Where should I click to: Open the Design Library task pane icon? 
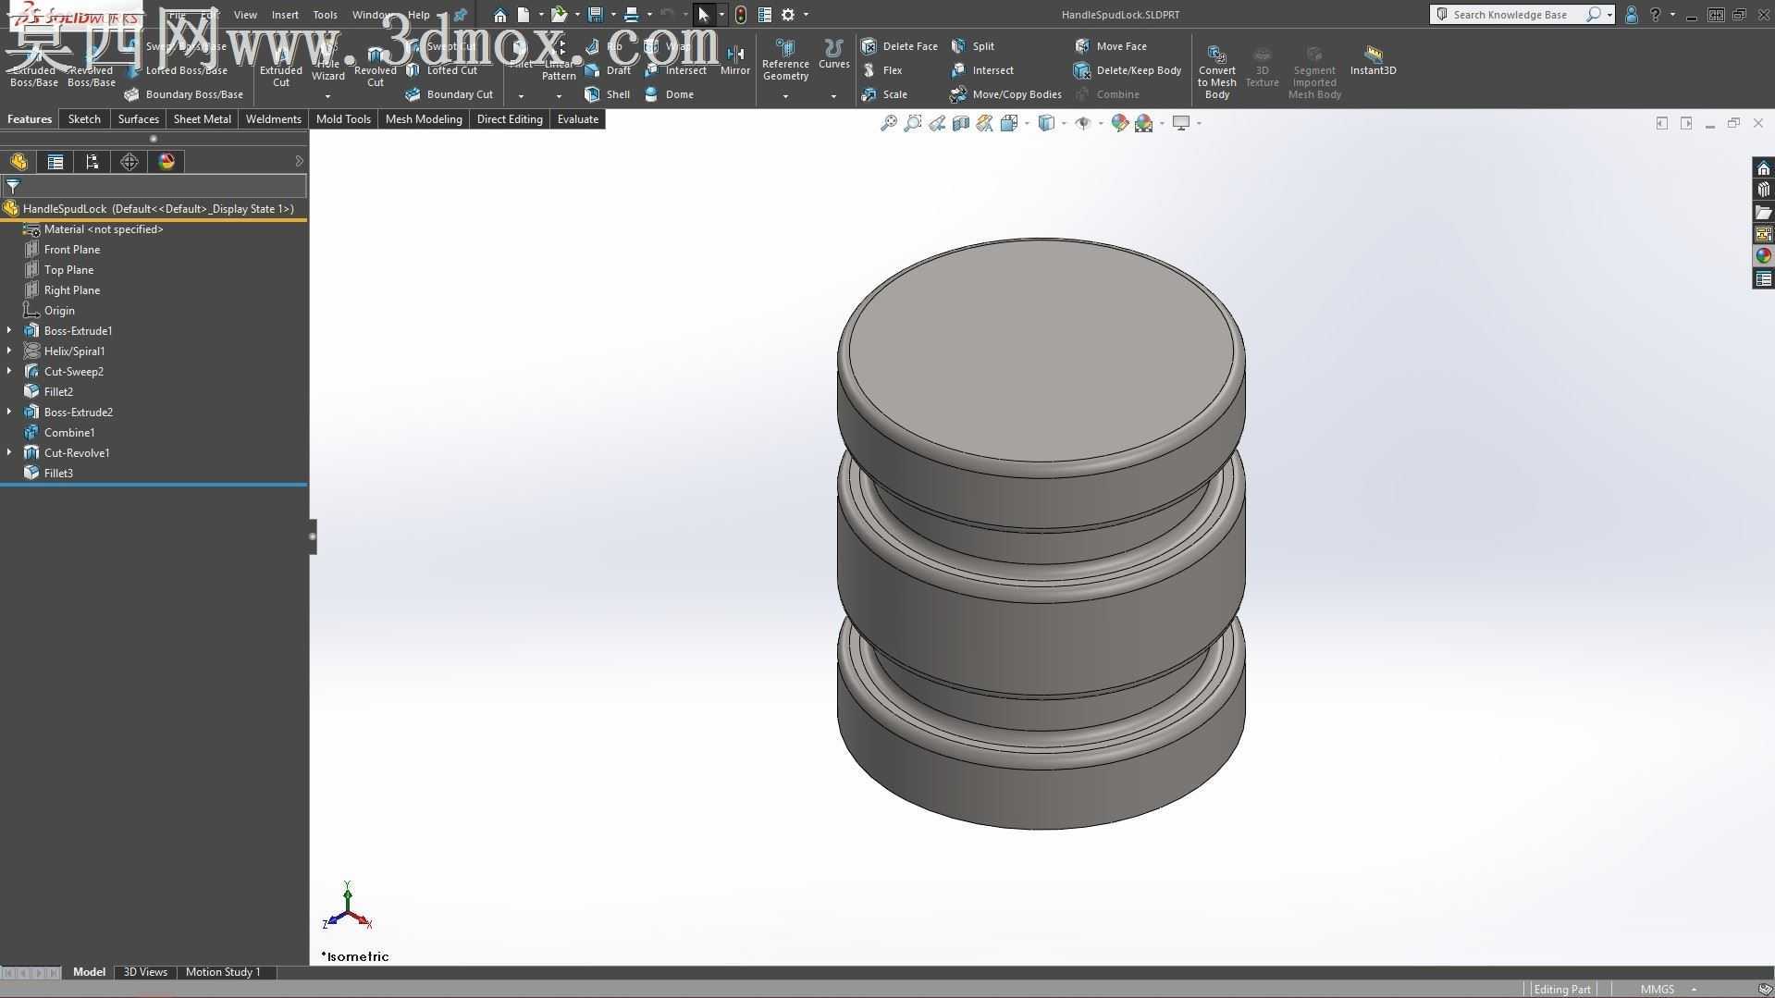tap(1763, 190)
